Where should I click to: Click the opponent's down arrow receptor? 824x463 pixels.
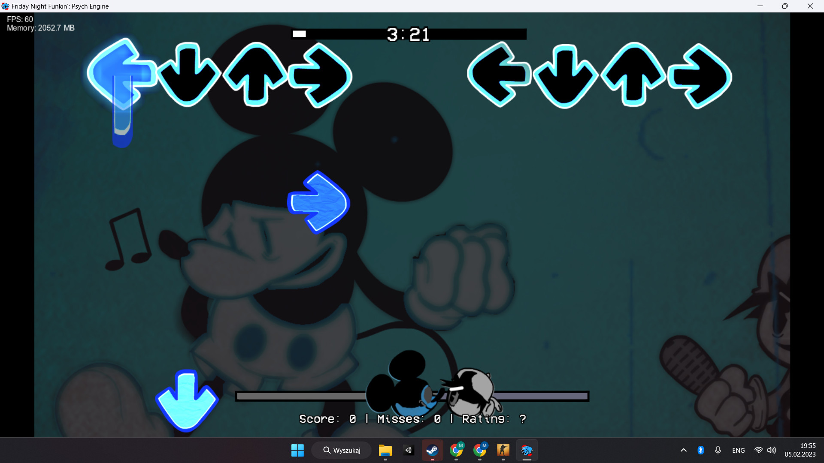click(x=188, y=75)
